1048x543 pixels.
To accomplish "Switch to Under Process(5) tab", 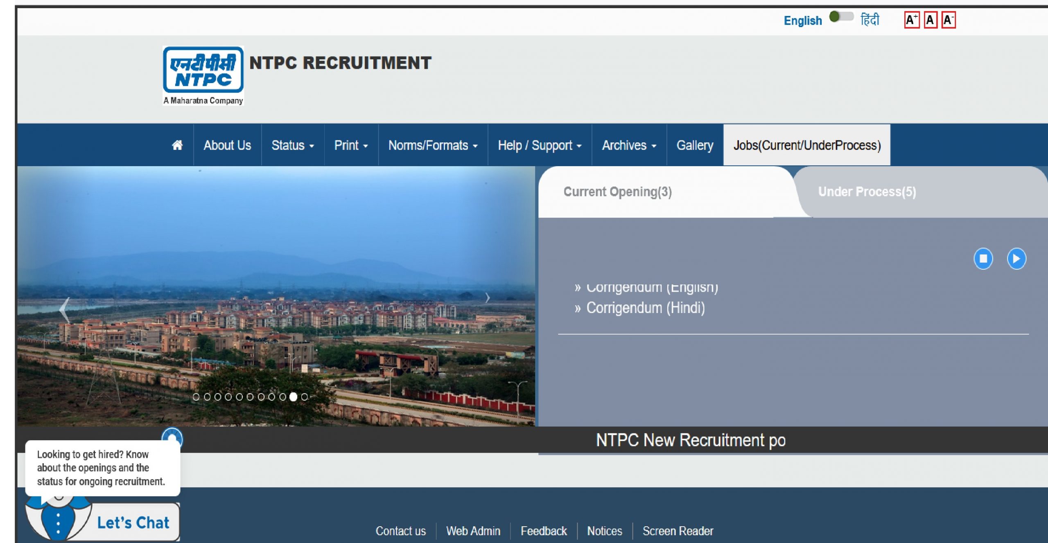I will pos(867,192).
